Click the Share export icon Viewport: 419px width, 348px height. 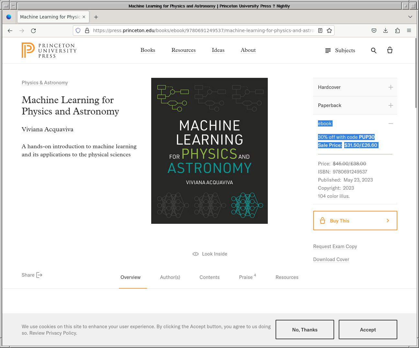click(39, 275)
